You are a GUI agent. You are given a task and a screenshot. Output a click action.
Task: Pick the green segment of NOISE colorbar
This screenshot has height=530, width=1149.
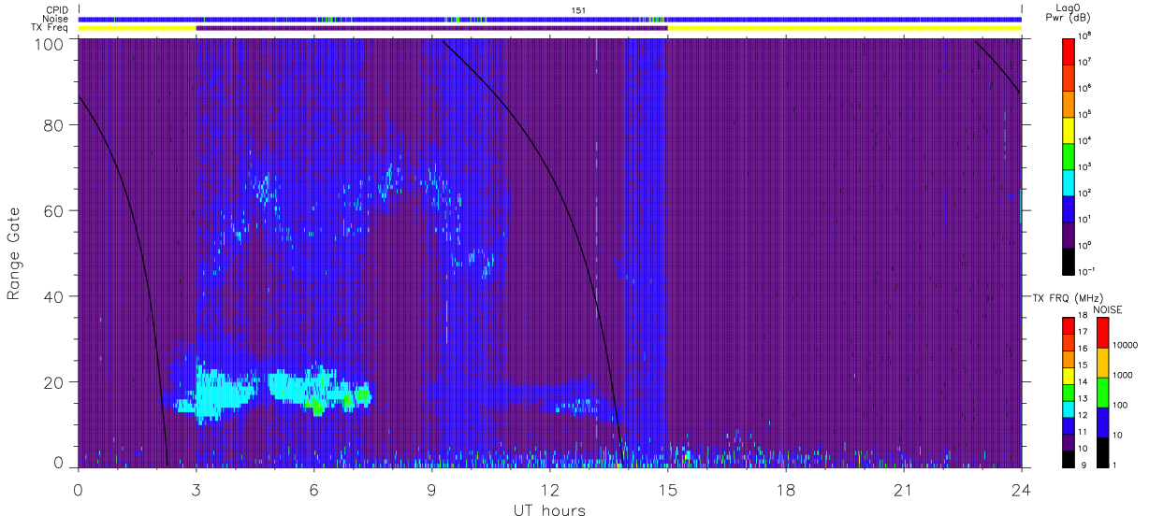tap(1102, 392)
